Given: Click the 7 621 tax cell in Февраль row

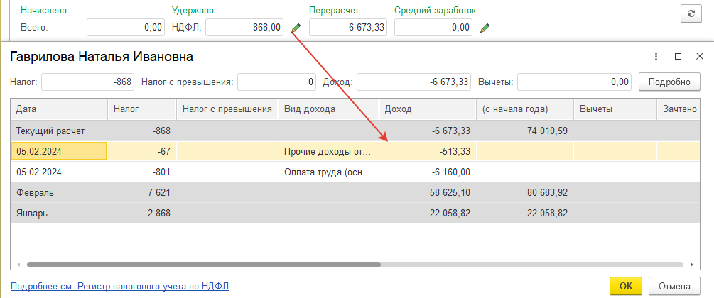Looking at the screenshot, I should click(142, 192).
